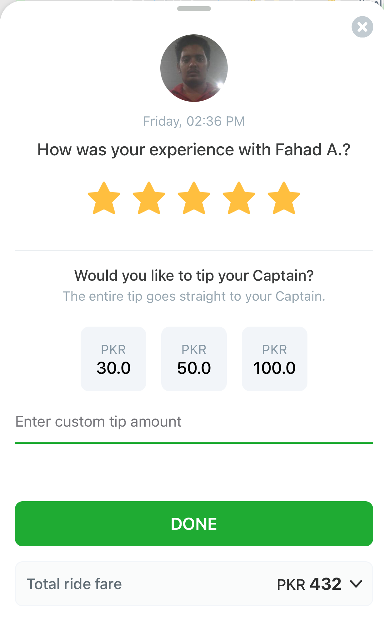Select the PKR 30.0 tip option
The height and width of the screenshot is (621, 384).
pyautogui.click(x=113, y=359)
